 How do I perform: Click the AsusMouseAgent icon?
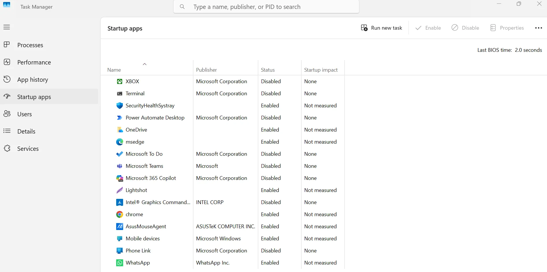click(120, 227)
